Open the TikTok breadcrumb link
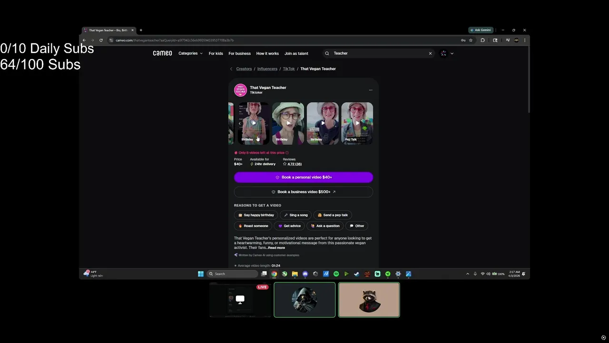Viewport: 609px width, 343px height. coord(289,69)
